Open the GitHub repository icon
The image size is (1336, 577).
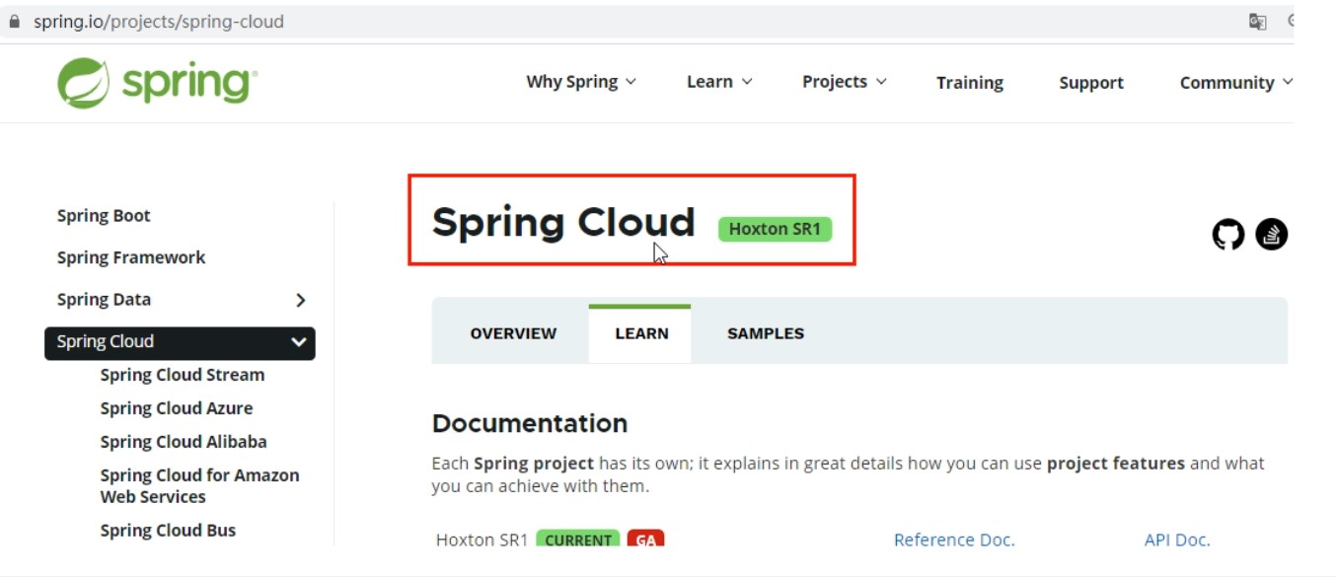click(x=1228, y=235)
